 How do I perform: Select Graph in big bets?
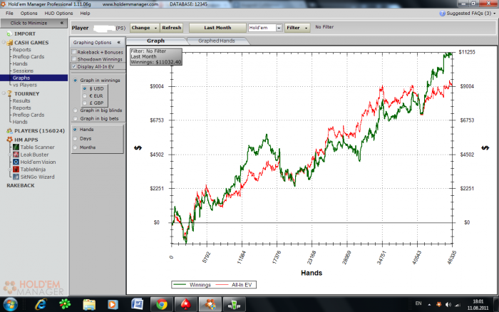(x=75, y=118)
